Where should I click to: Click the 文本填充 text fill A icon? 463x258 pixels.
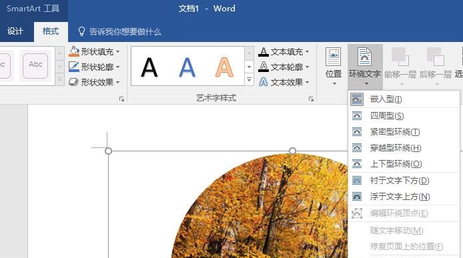pyautogui.click(x=263, y=51)
